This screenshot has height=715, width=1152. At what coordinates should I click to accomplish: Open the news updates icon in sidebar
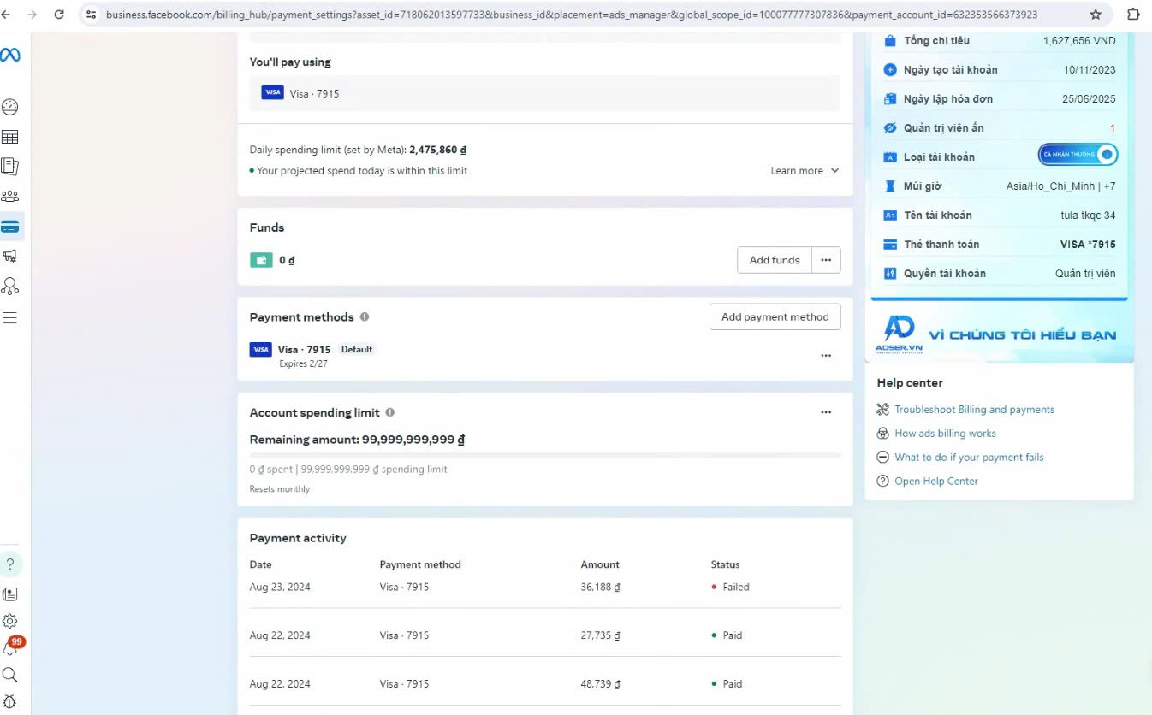10,594
